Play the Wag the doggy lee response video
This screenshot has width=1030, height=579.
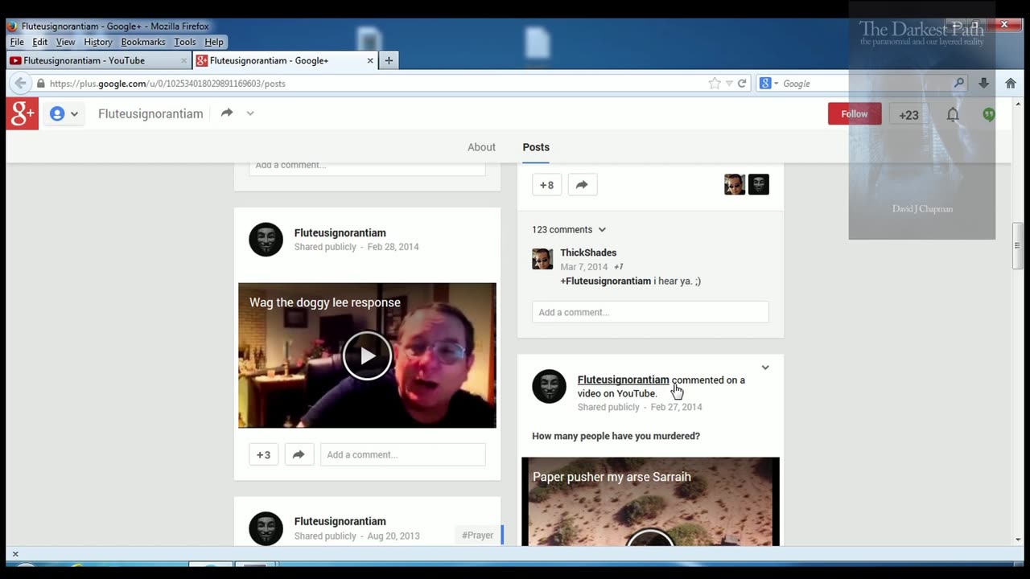(x=367, y=355)
